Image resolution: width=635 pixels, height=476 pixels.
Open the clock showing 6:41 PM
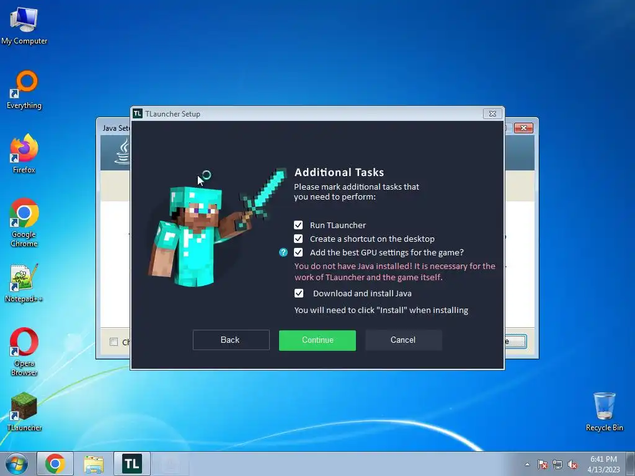point(603,464)
